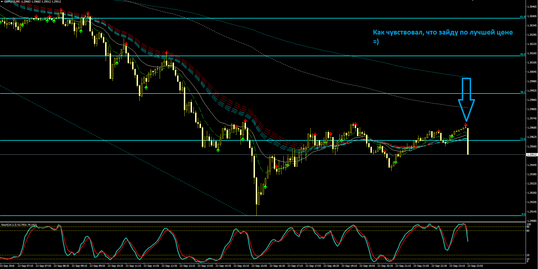The image size is (538, 269).
Task: Click the 23 Sep 18:35 time label
Action: tap(331, 266)
